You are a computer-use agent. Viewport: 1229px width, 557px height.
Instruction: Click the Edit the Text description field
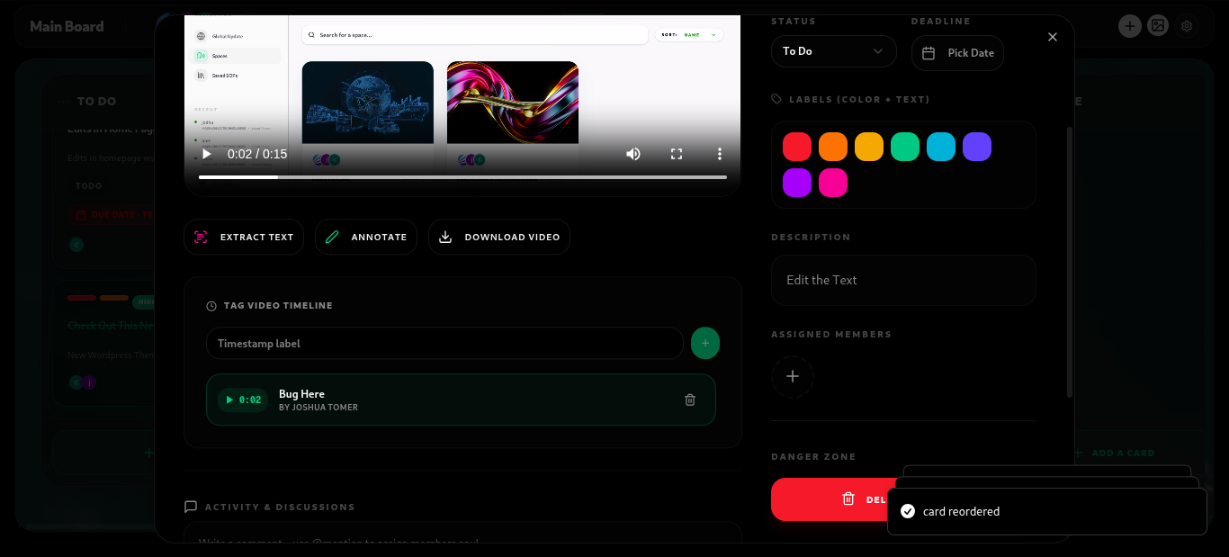[903, 280]
